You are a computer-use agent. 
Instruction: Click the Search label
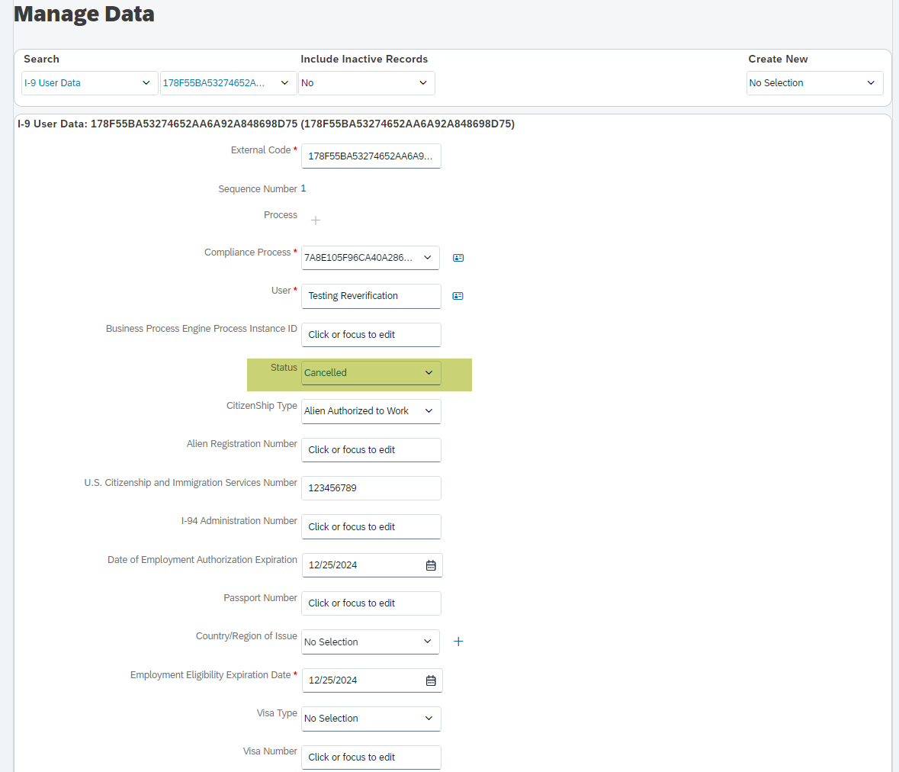41,59
